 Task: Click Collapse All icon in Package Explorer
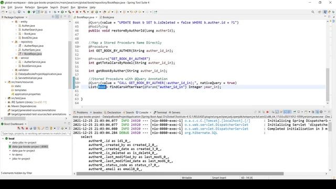[x=53, y=16]
